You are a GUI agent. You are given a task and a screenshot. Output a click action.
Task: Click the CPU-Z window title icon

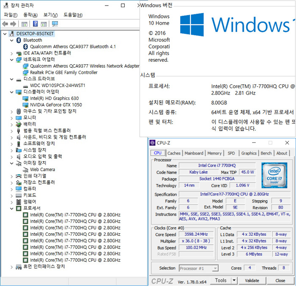152,143
